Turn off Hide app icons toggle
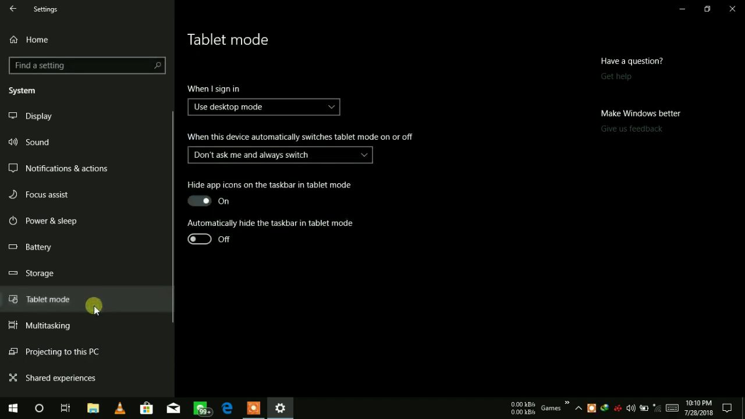This screenshot has height=419, width=745. pos(199,201)
